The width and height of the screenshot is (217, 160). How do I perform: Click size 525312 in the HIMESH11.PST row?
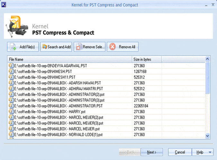click(x=139, y=77)
